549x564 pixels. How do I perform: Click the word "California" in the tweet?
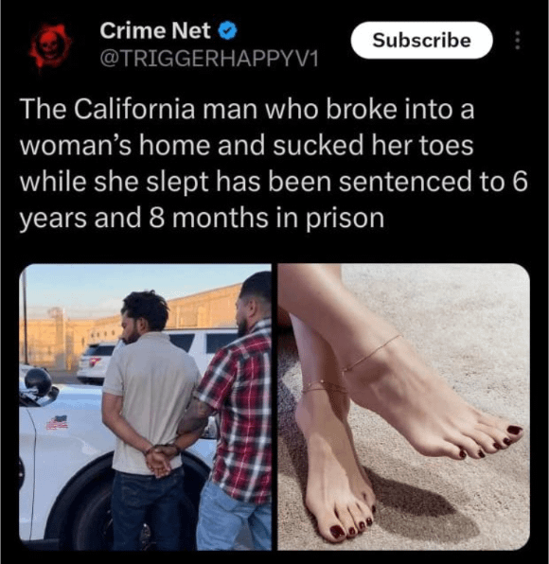click(134, 110)
